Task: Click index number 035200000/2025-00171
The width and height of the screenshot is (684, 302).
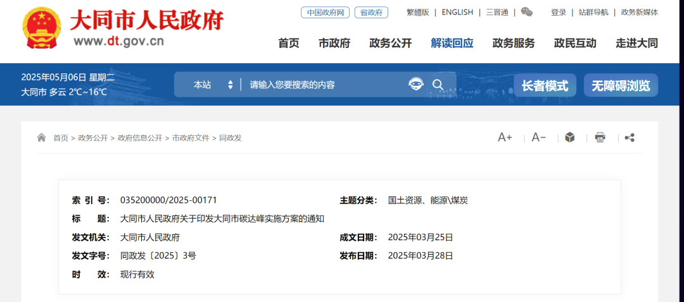Action: point(168,200)
